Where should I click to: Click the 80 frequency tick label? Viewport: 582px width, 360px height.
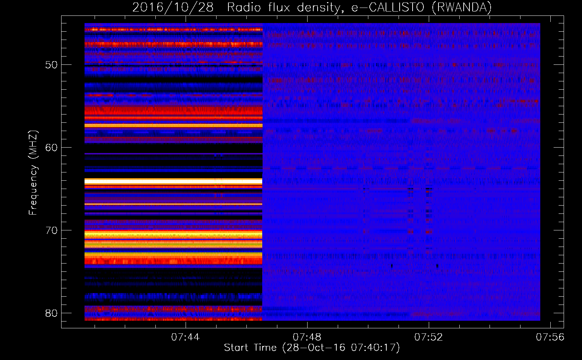(x=51, y=313)
